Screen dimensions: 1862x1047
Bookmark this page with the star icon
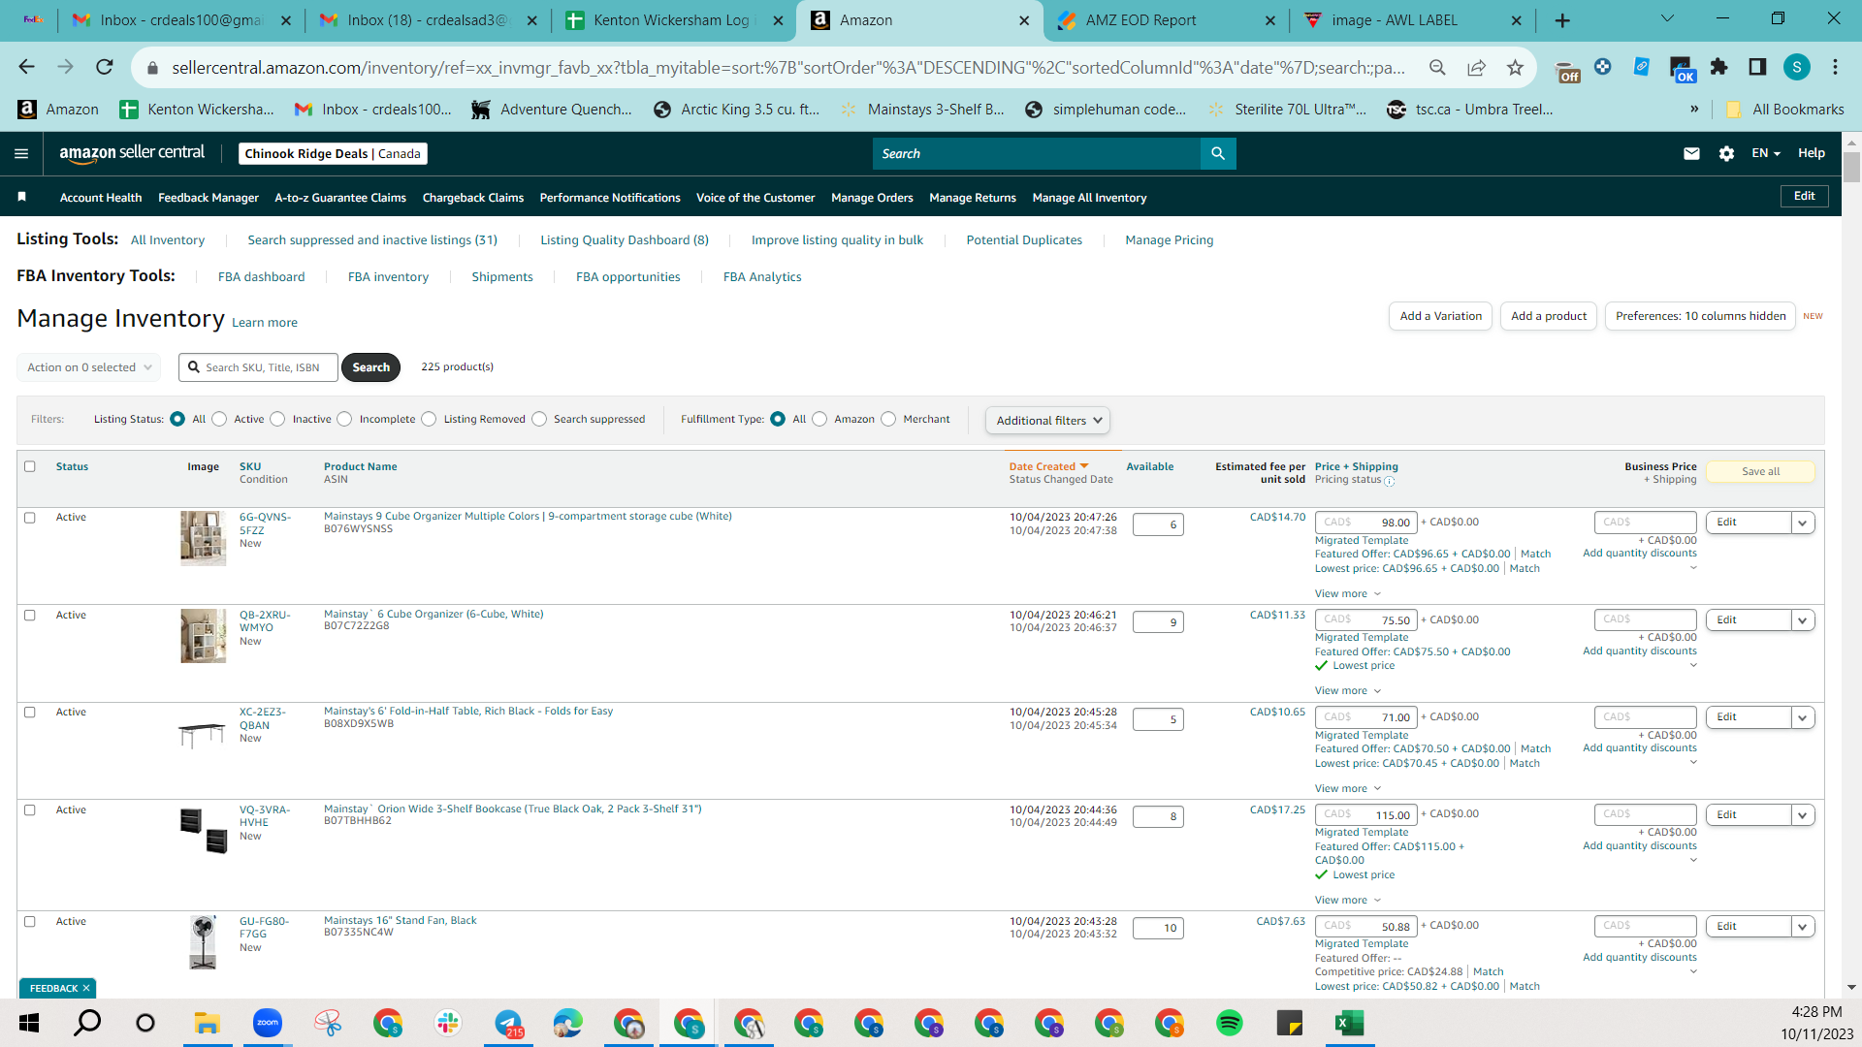pyautogui.click(x=1515, y=67)
